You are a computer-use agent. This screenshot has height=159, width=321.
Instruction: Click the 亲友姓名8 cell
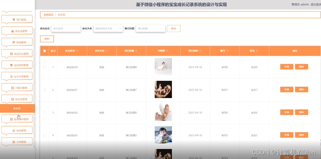[72, 67]
